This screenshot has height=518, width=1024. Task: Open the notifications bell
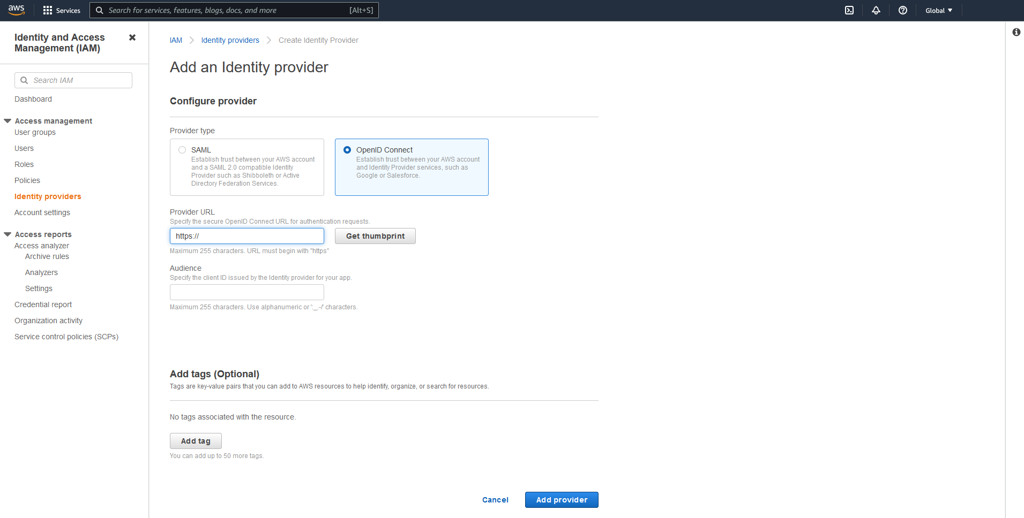click(x=876, y=10)
